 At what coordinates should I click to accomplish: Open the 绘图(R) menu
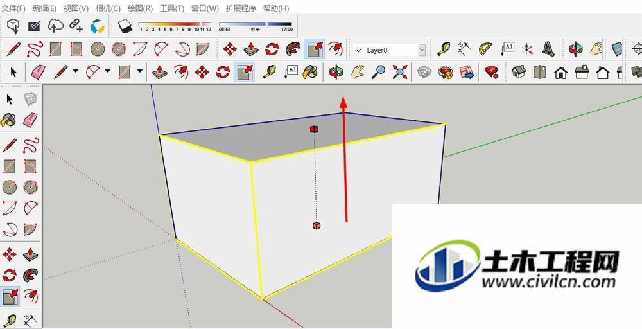click(140, 8)
